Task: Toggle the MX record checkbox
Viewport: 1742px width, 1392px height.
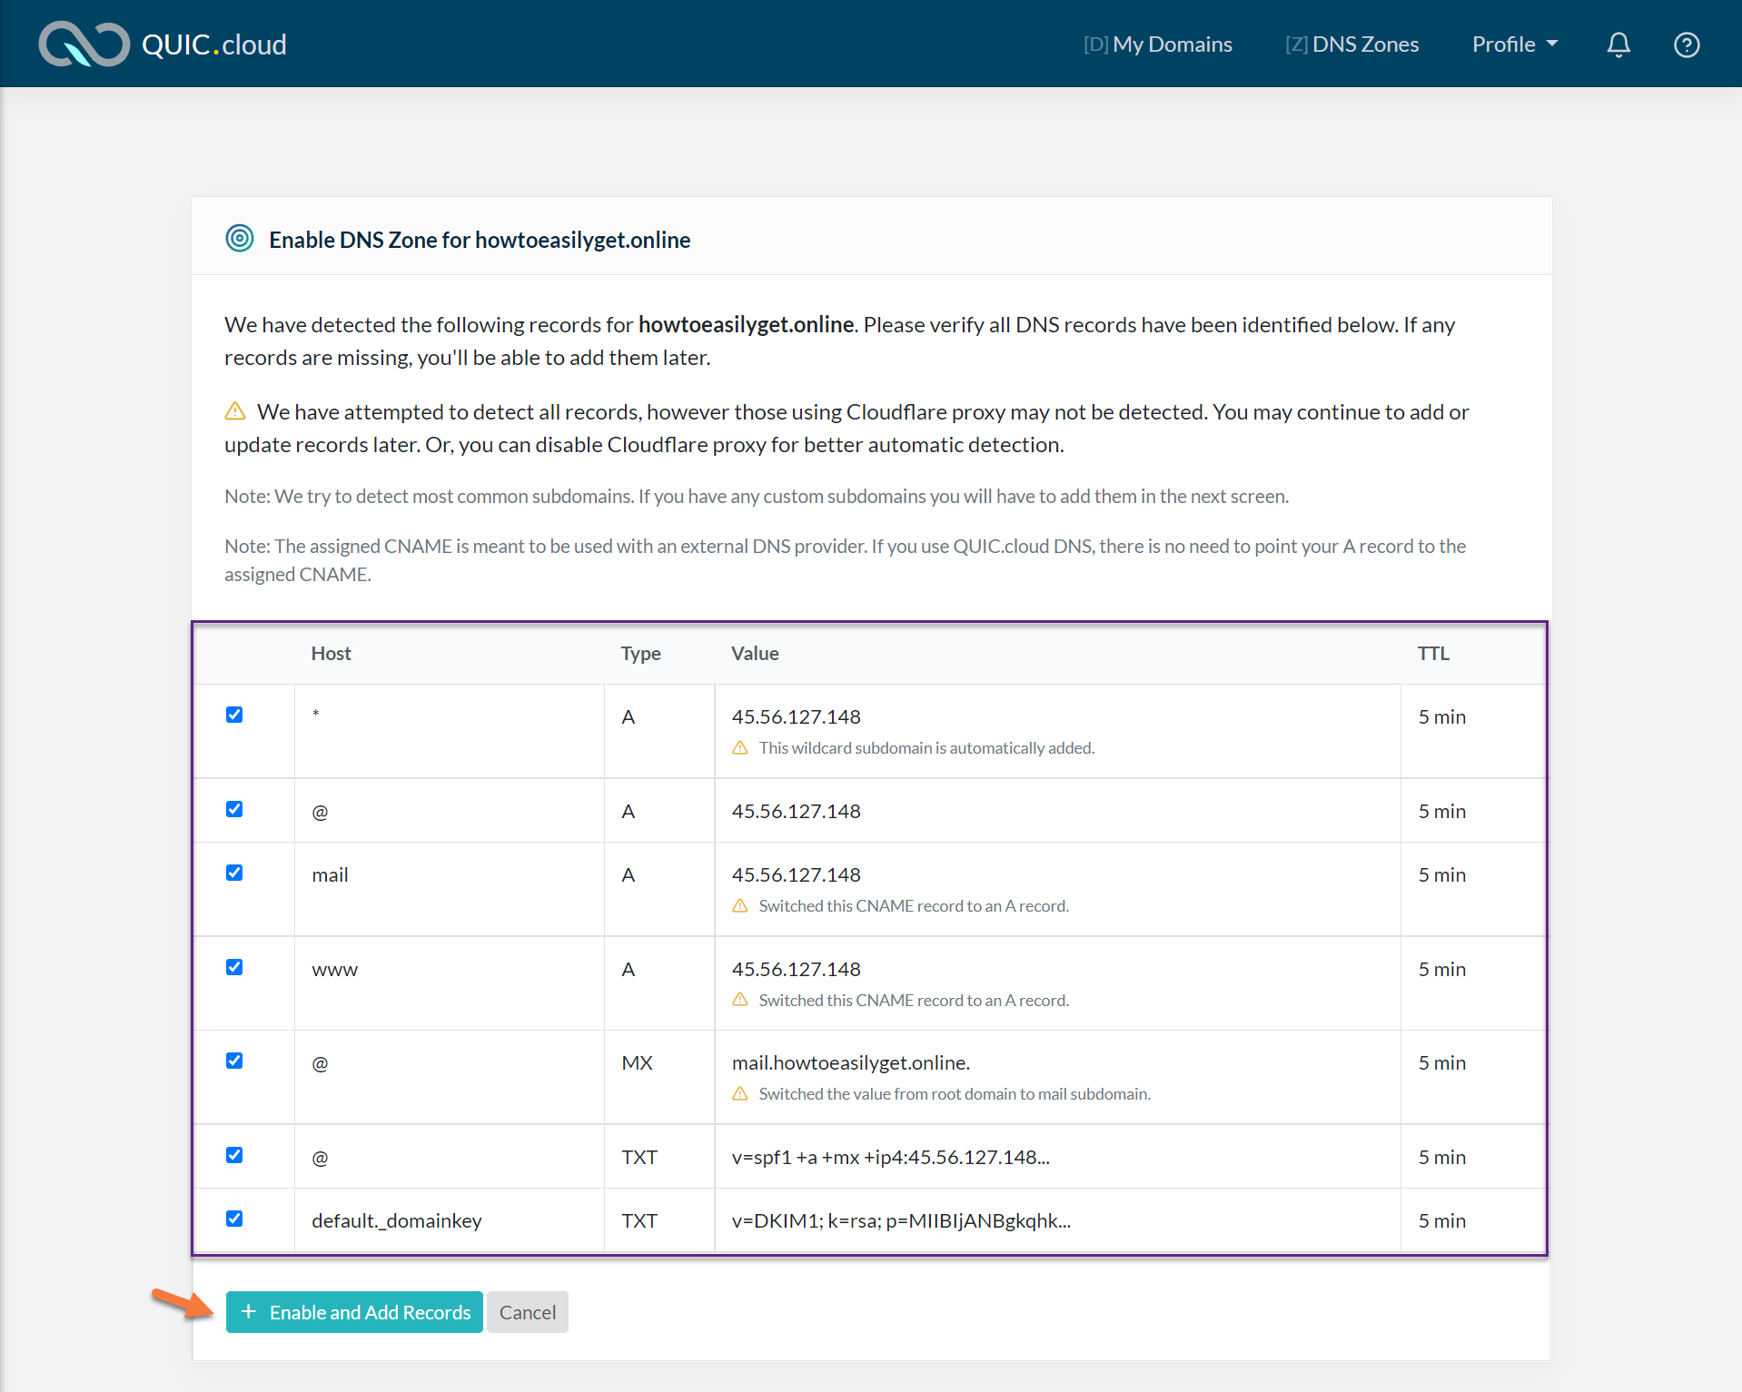Action: pos(234,1061)
